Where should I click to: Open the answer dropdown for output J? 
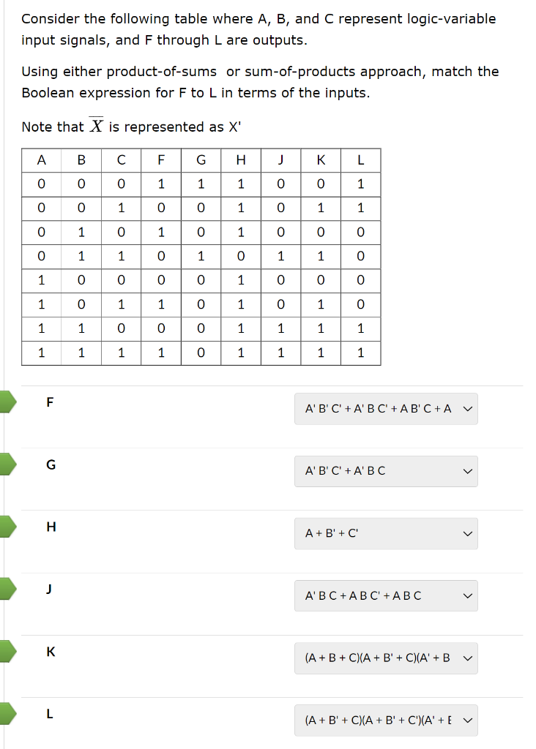point(386,595)
